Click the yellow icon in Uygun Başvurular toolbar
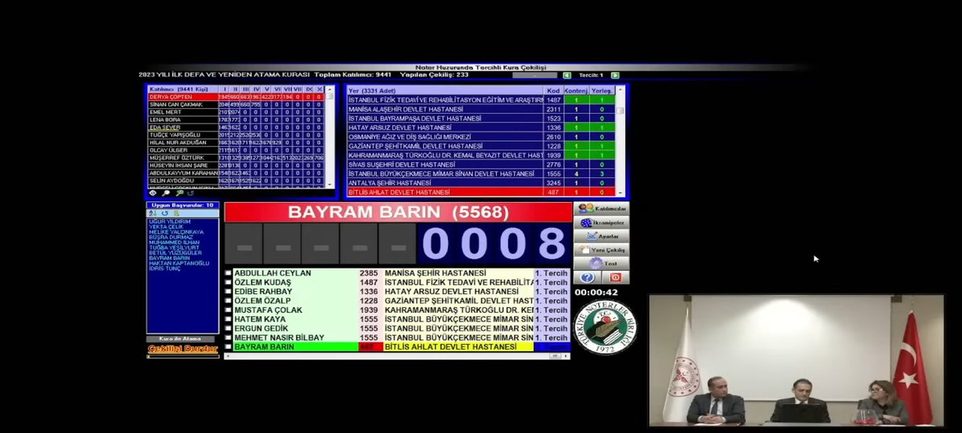This screenshot has height=433, width=962. [x=176, y=213]
